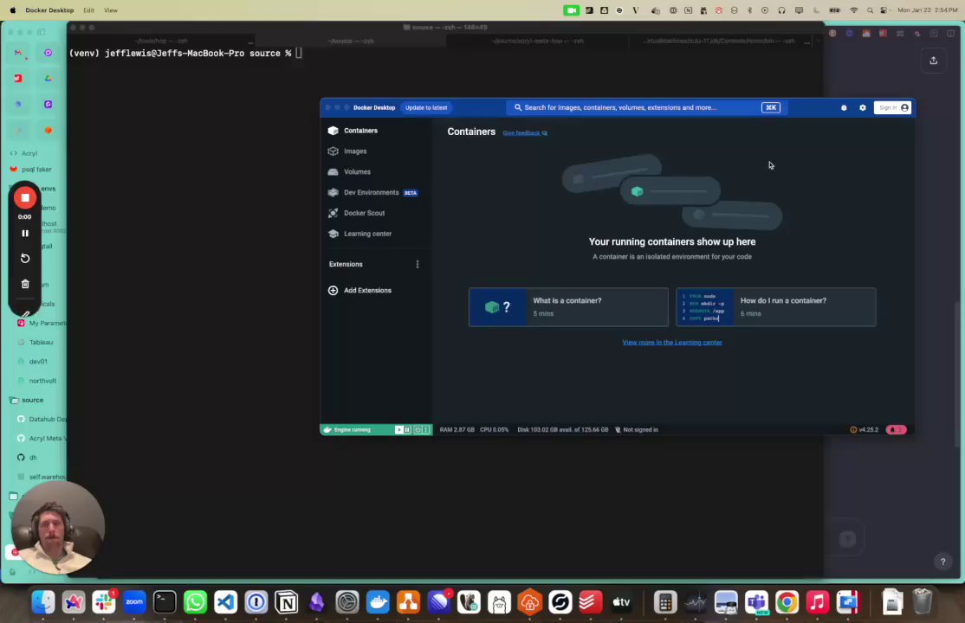Click the Engine running whale status
This screenshot has width=965, height=623.
[347, 430]
